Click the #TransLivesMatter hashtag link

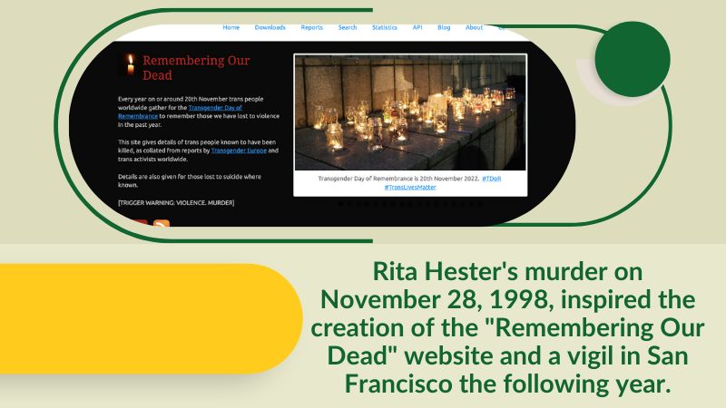tap(409, 187)
